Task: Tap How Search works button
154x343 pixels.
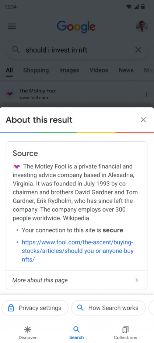Action: [x=108, y=308]
